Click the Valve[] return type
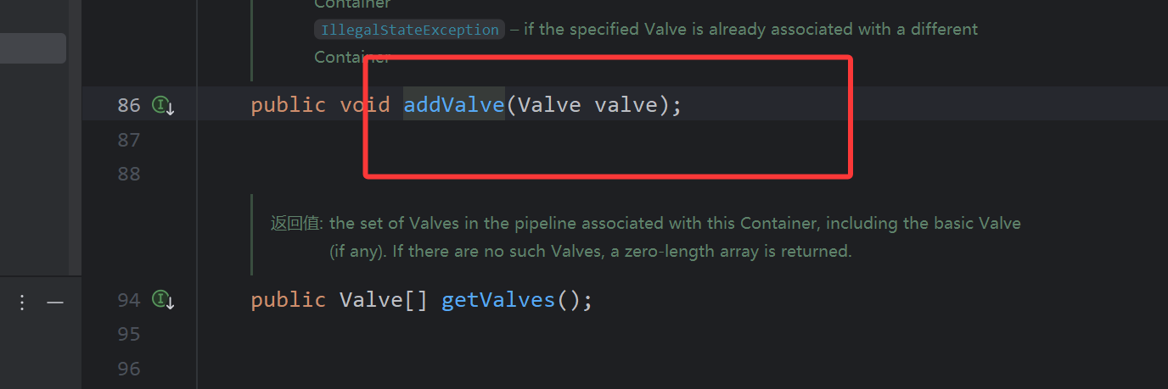The height and width of the screenshot is (389, 1168). 383,300
